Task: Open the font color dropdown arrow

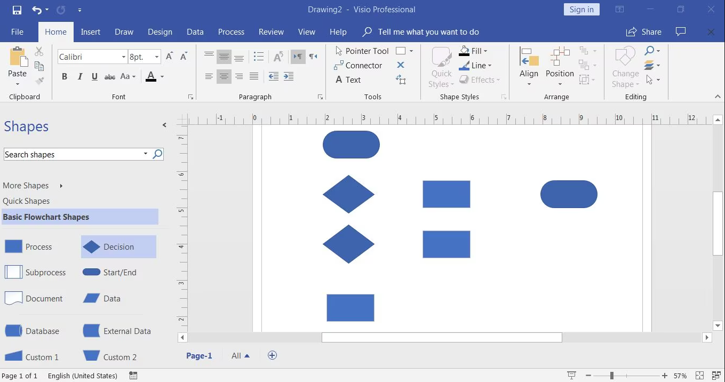Action: tap(162, 77)
